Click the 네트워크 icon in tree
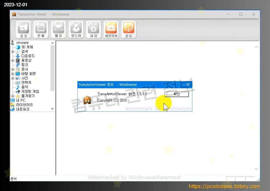Viewport: 270px width, 191px height. click(13, 109)
